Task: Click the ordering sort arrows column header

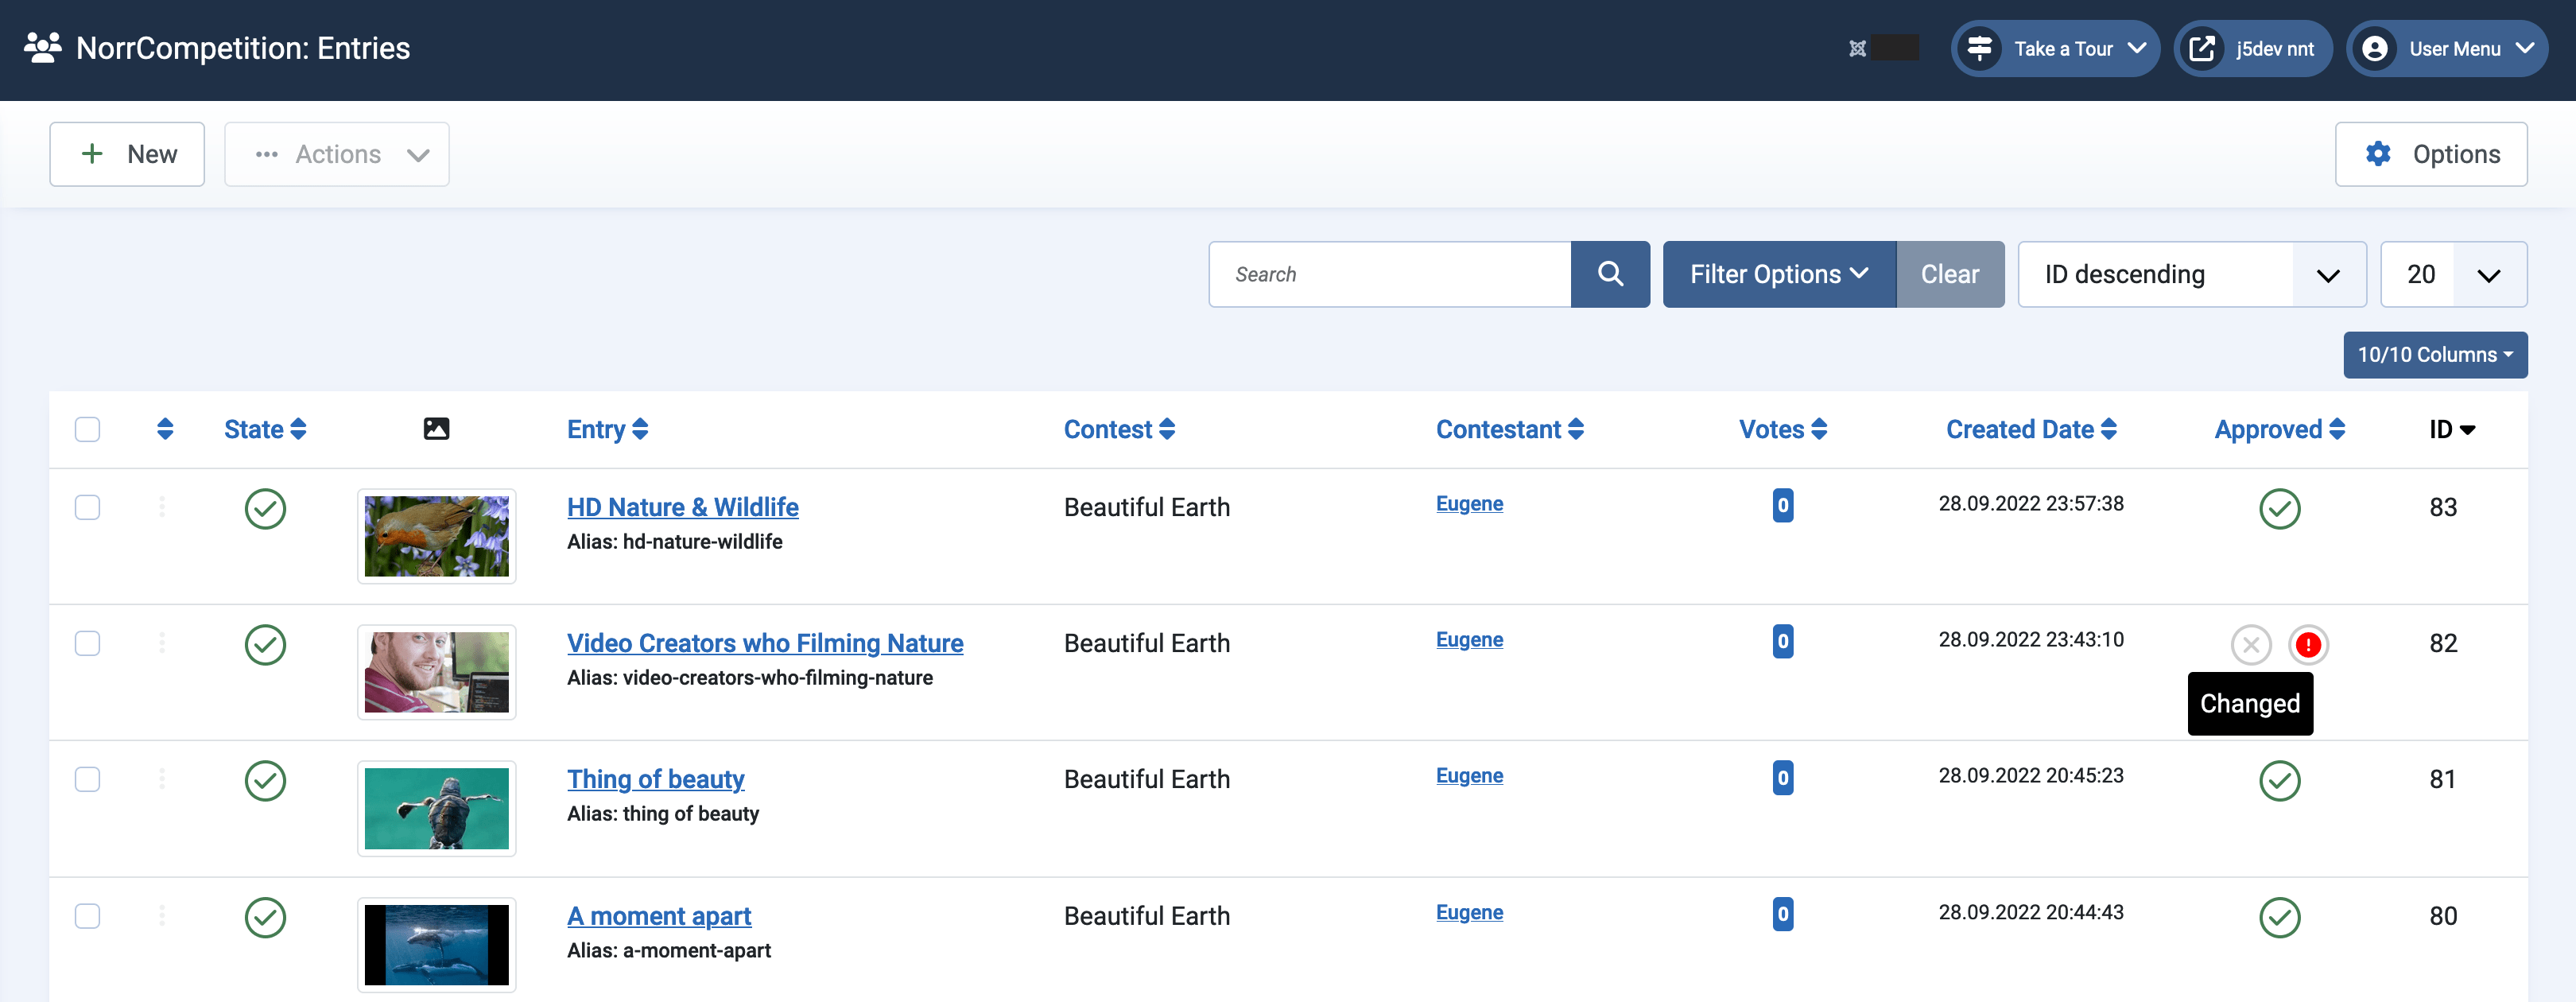Action: pyautogui.click(x=165, y=429)
